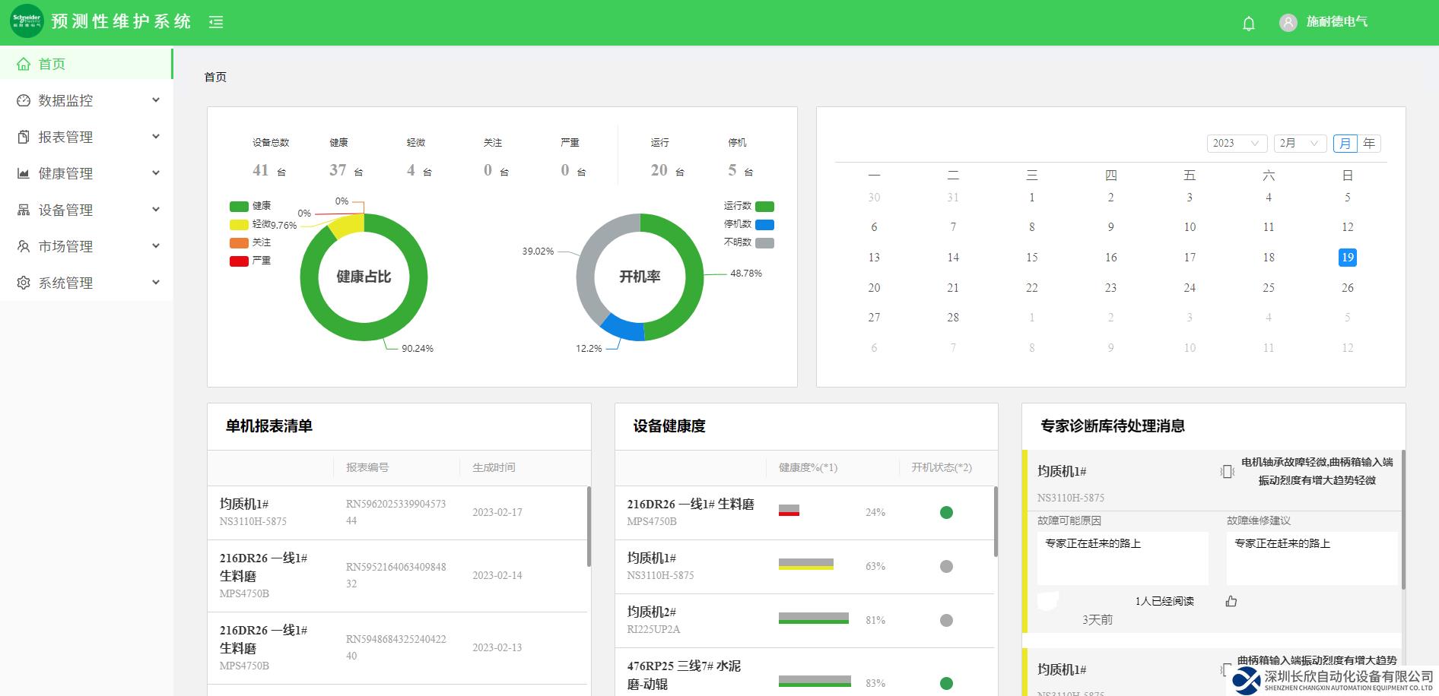The height and width of the screenshot is (696, 1439).
Task: Open the 2023 year dropdown
Action: point(1236,144)
